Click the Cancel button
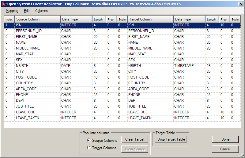This screenshot has width=245, height=158. click(225, 149)
